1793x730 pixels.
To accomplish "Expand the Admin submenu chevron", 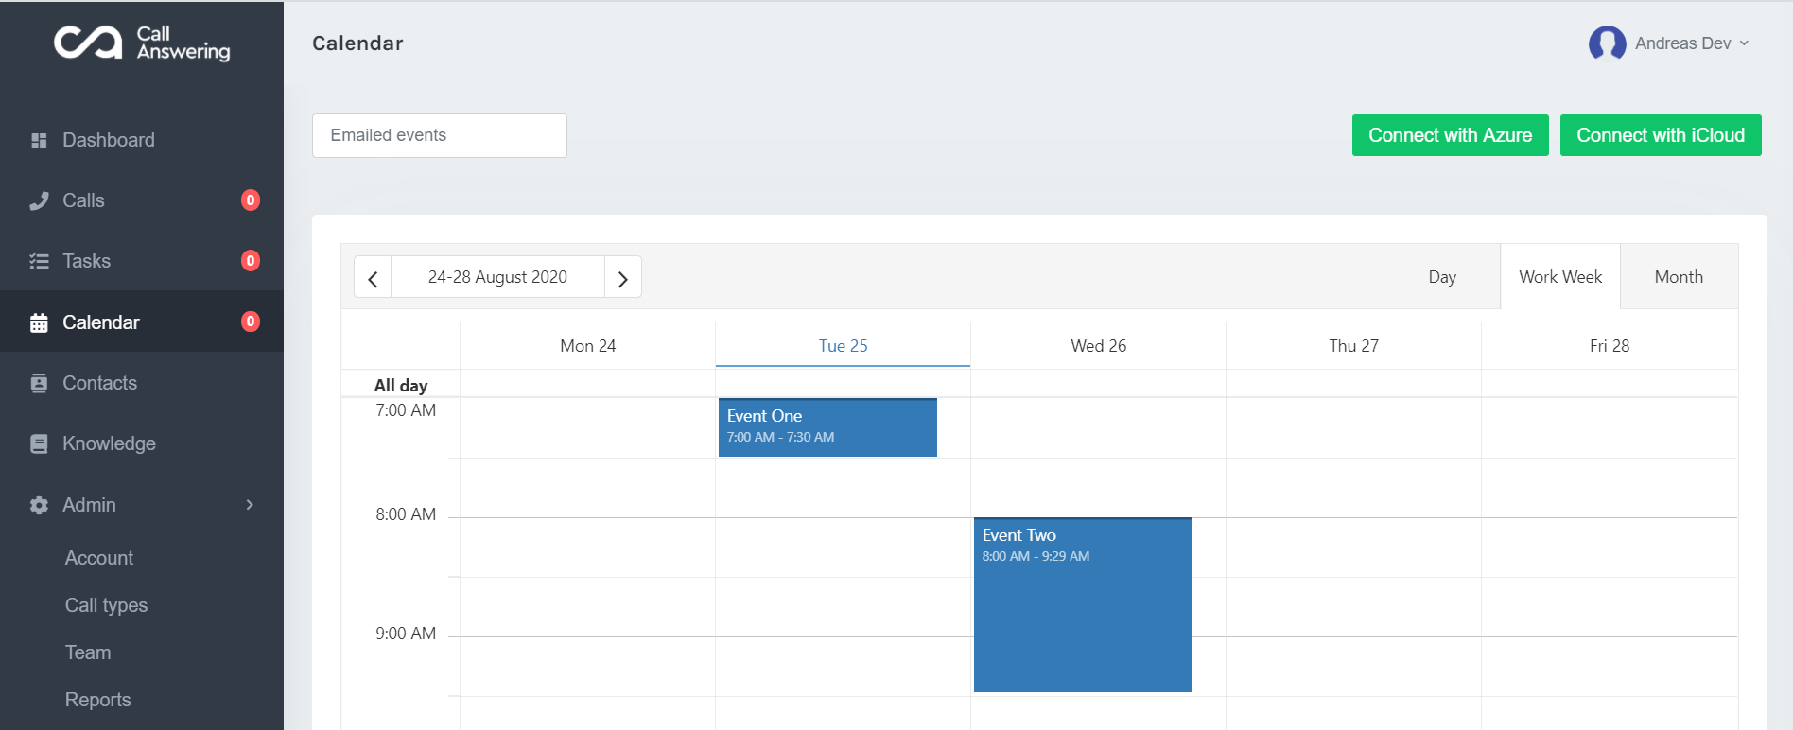I will (x=250, y=505).
